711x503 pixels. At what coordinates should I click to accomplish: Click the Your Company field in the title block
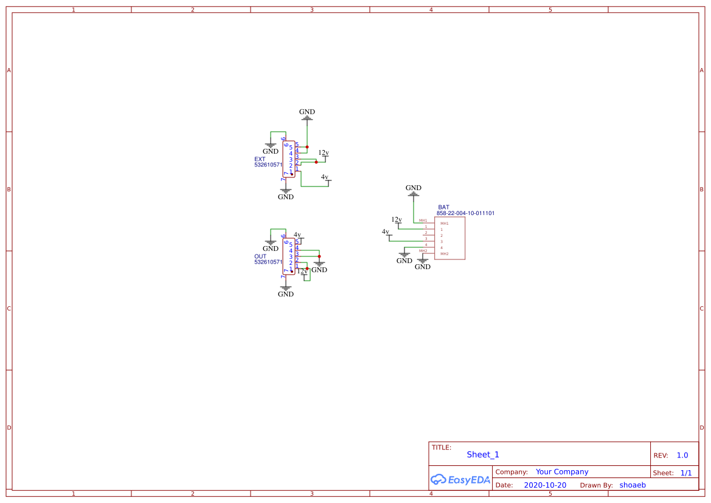561,471
